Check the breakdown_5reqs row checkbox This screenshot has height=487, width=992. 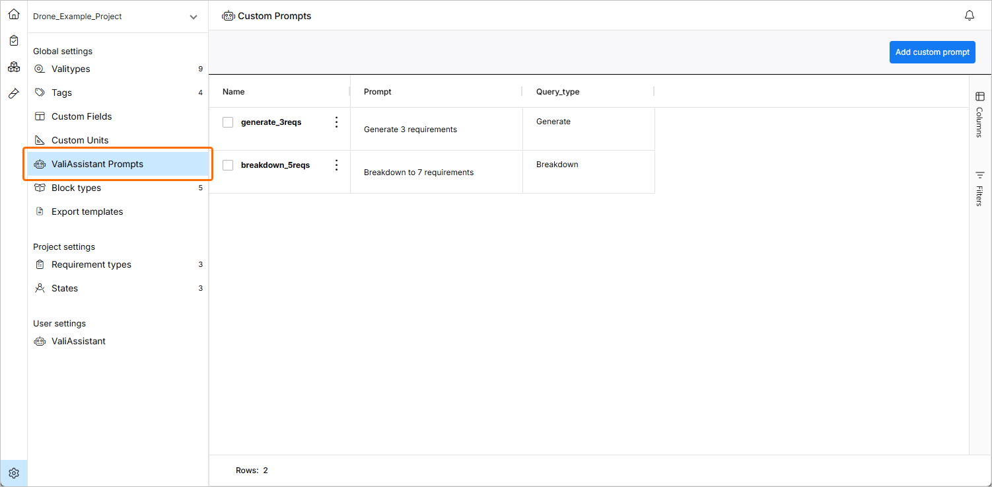pos(228,165)
